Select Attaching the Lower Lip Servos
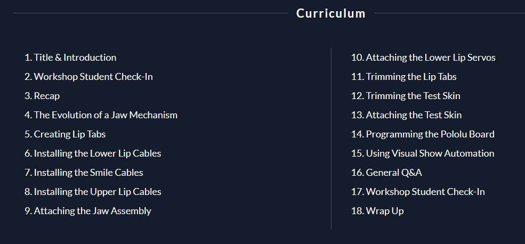Viewport: 525px width, 244px height. pyautogui.click(x=423, y=58)
